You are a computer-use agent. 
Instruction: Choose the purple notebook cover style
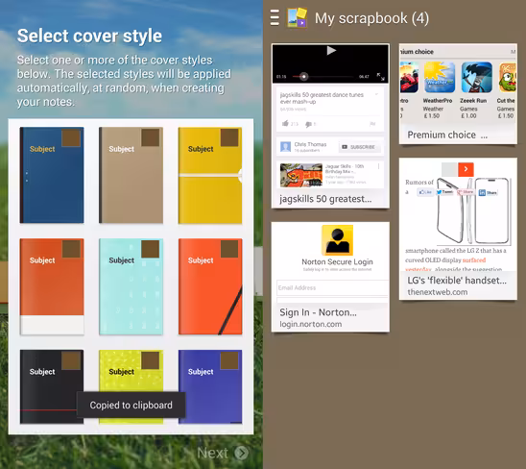[210, 386]
